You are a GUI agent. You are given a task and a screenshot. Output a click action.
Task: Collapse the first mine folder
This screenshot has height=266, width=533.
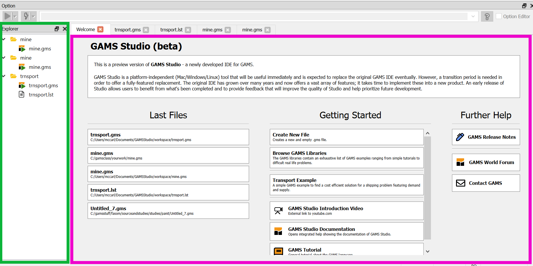point(4,39)
